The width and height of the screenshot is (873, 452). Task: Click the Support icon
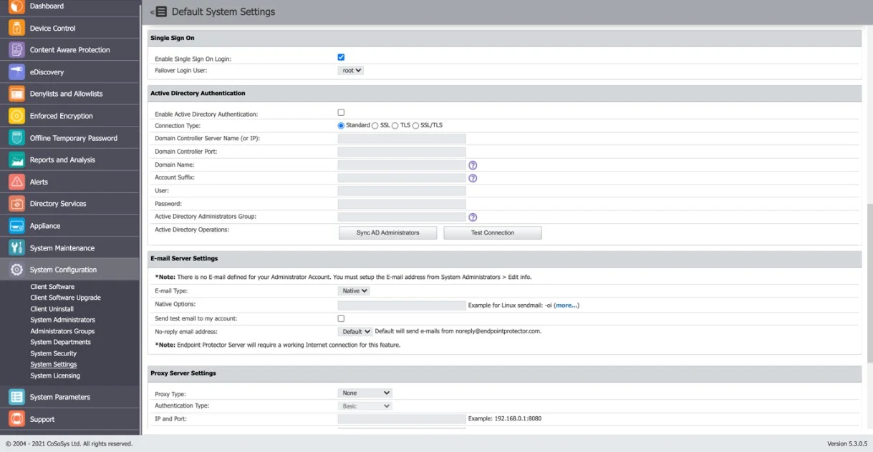click(x=16, y=419)
